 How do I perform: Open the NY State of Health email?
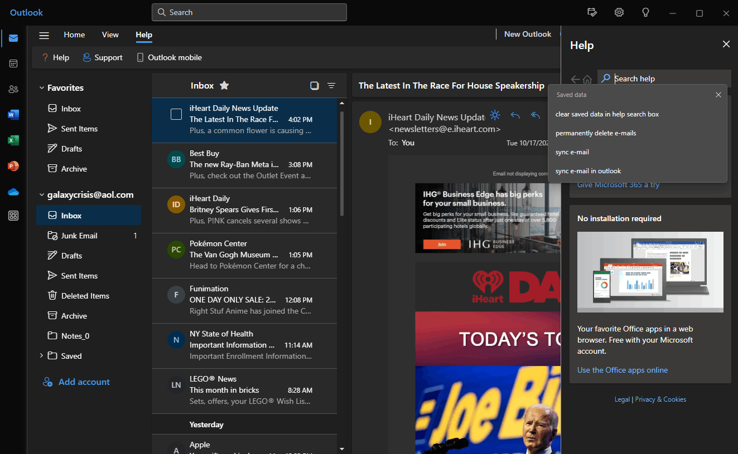tap(244, 346)
